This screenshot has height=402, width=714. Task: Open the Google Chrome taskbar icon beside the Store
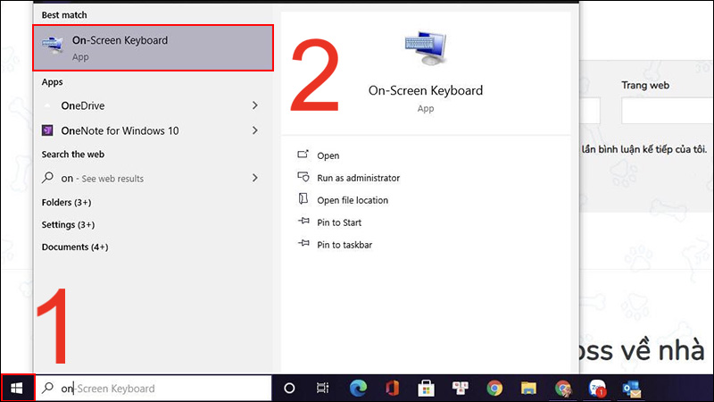pyautogui.click(x=494, y=388)
